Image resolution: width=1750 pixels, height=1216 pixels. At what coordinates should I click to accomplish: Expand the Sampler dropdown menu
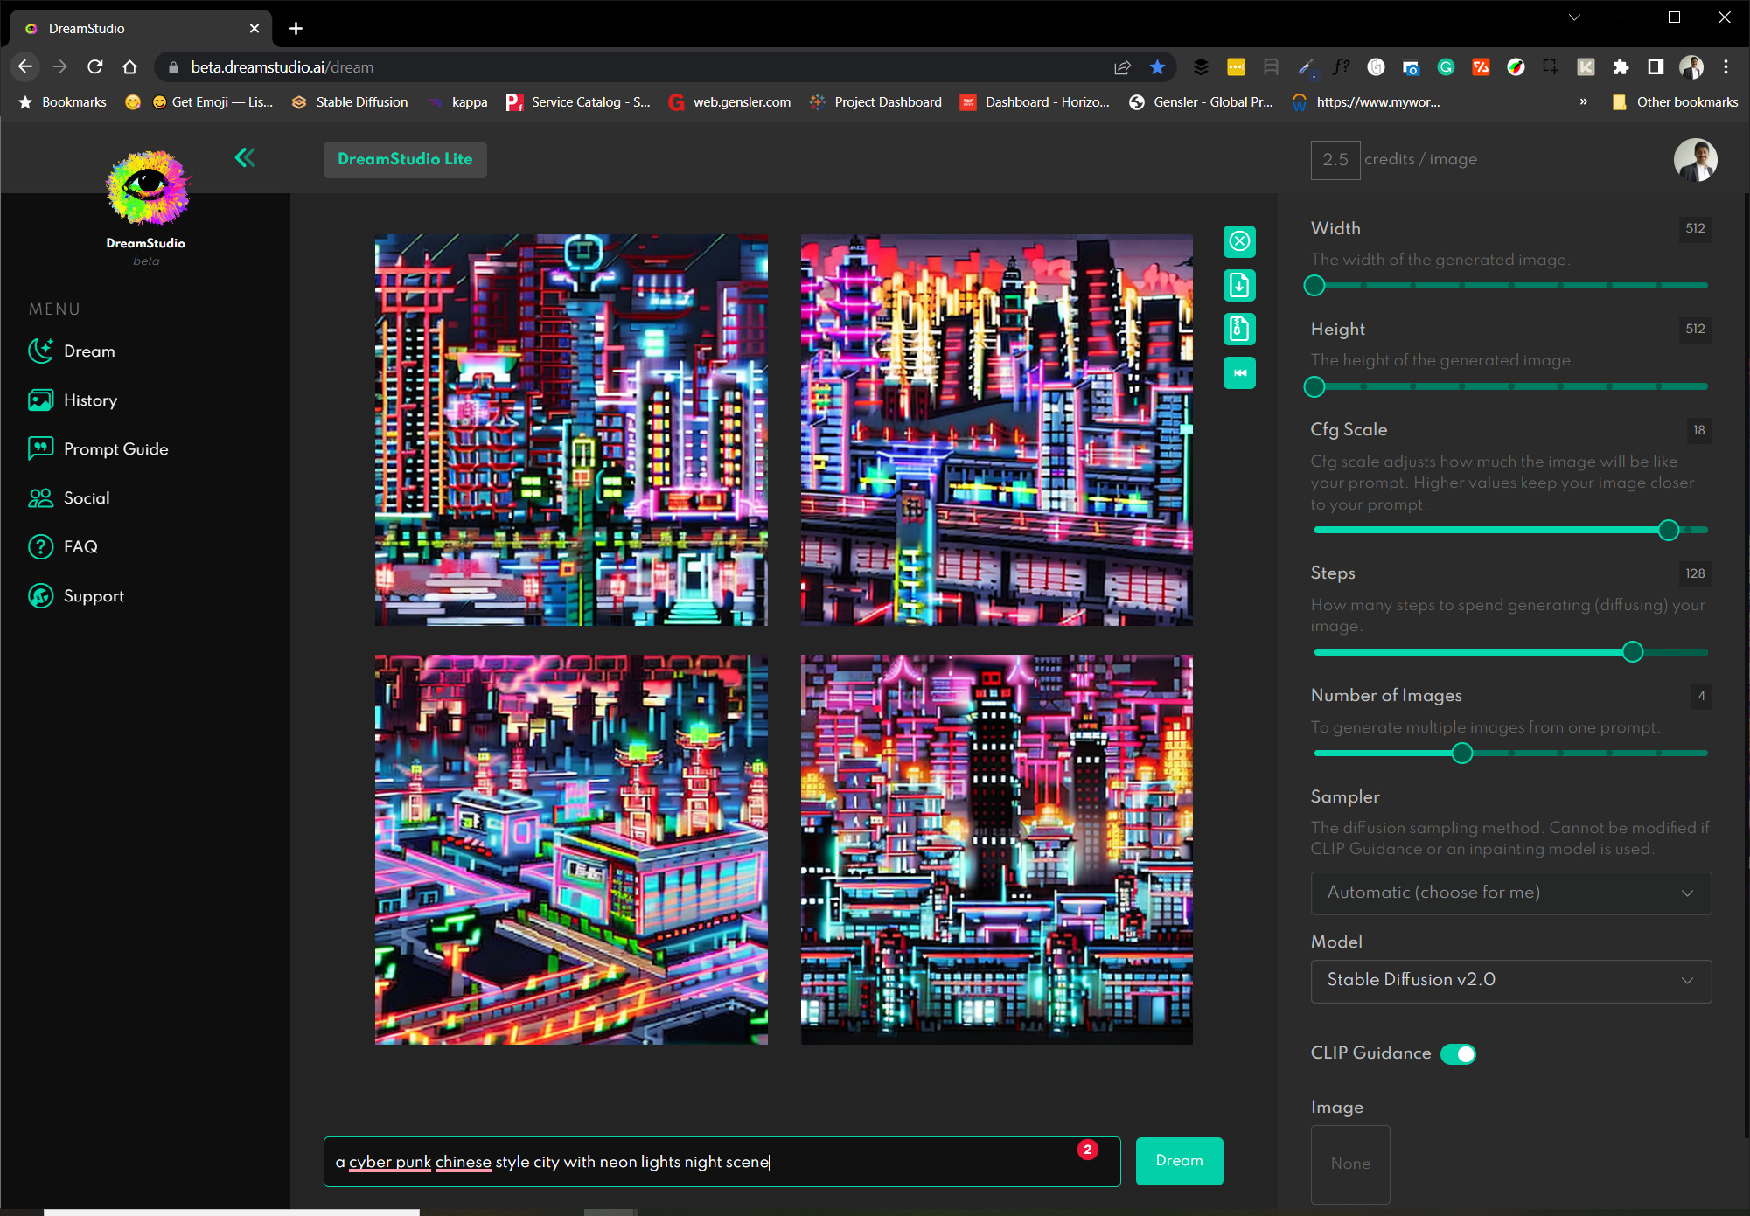[x=1509, y=892]
